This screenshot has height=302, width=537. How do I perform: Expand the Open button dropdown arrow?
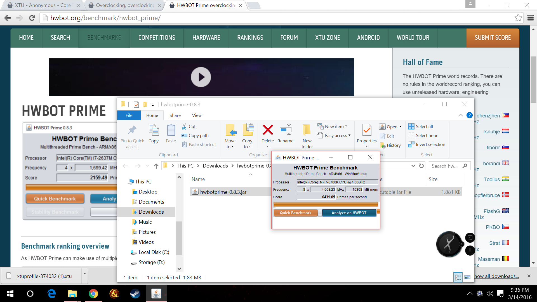tap(401, 127)
